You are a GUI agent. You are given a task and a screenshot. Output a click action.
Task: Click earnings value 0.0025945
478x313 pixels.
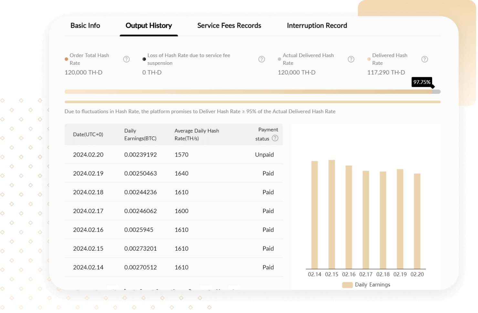coord(139,229)
